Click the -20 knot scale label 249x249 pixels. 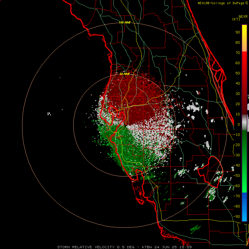pyautogui.click(x=237, y=145)
